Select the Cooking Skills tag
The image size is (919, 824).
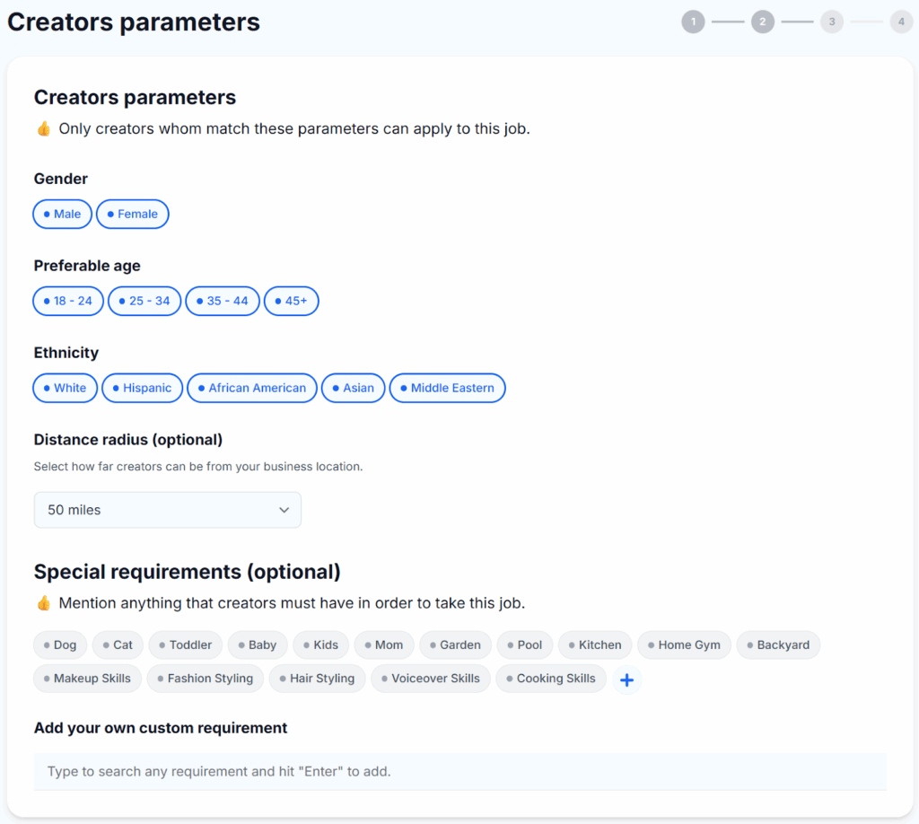coord(551,679)
